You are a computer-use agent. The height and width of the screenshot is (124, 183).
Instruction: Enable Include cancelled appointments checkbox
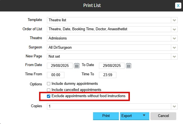coord(49,90)
